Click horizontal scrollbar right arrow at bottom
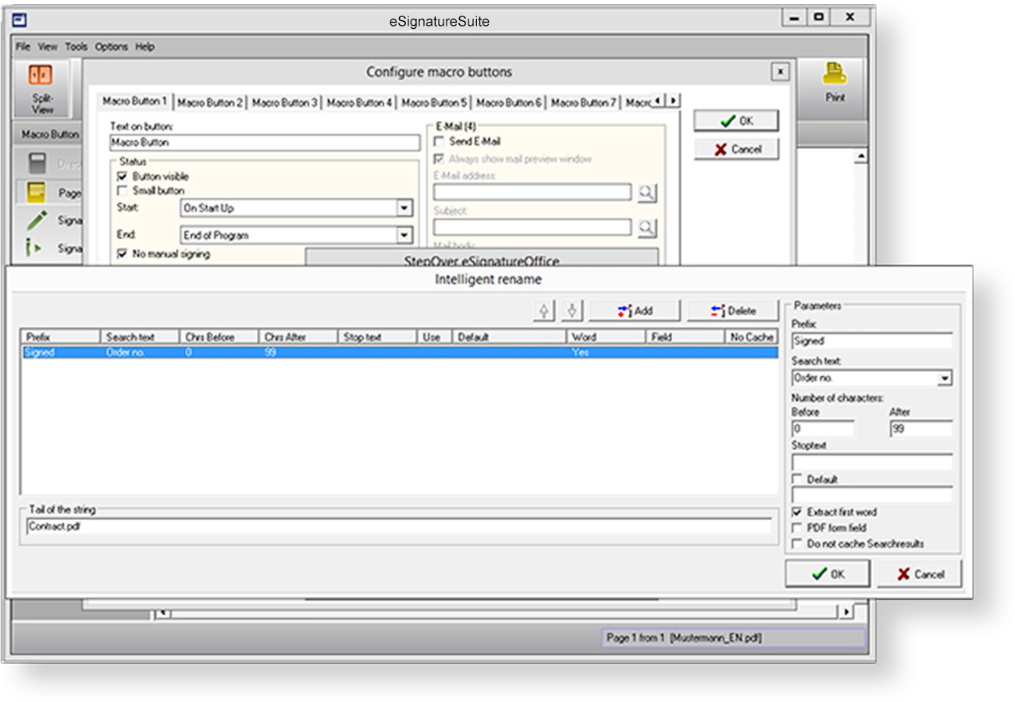The height and width of the screenshot is (702, 1015). [846, 612]
